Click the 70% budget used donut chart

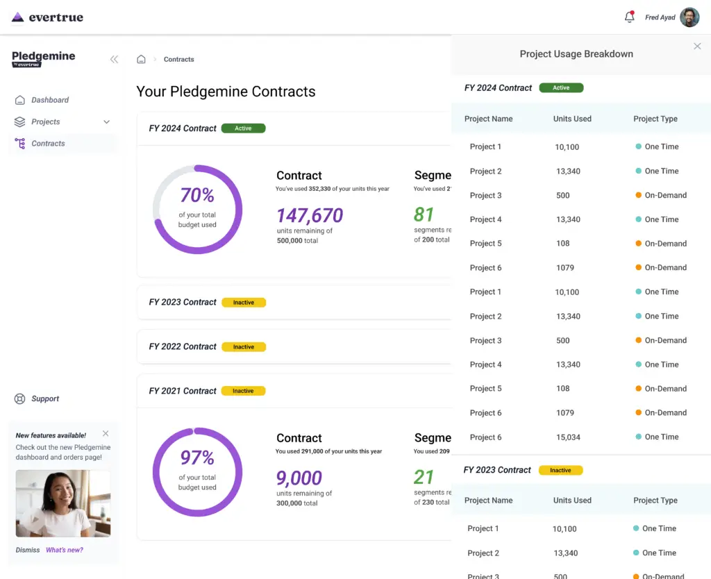197,209
